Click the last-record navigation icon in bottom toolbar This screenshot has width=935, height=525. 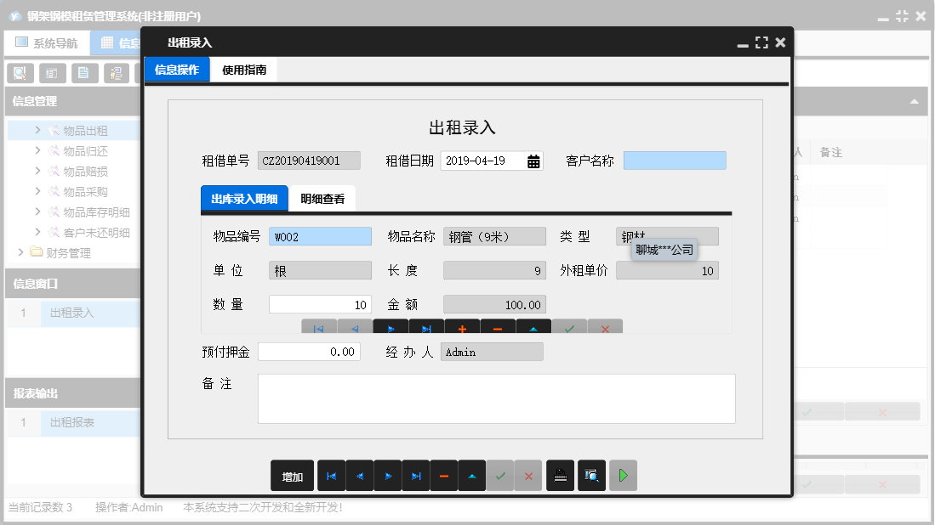pyautogui.click(x=416, y=476)
